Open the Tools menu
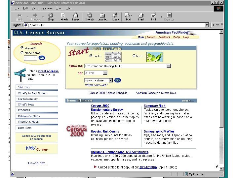 point(59,9)
